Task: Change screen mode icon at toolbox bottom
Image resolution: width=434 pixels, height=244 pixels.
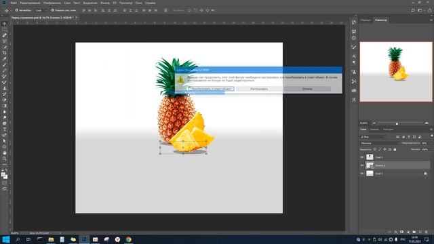Action: point(5,189)
